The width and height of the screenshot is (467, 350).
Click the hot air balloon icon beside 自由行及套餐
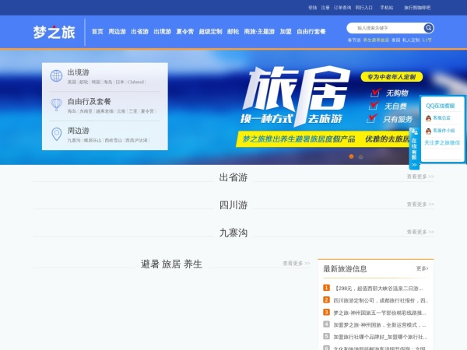pyautogui.click(x=56, y=104)
